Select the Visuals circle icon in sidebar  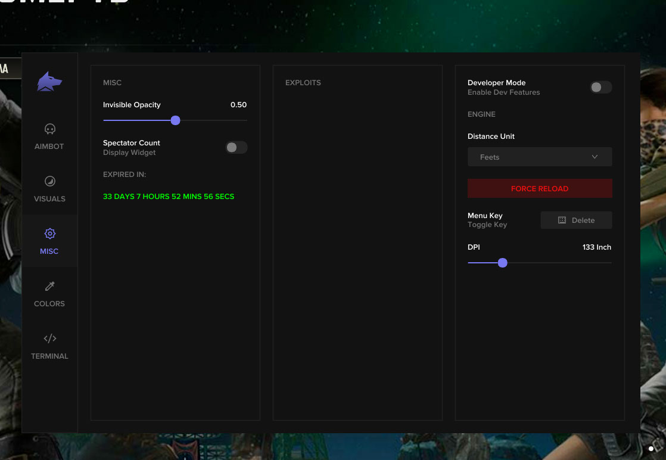[x=50, y=181]
